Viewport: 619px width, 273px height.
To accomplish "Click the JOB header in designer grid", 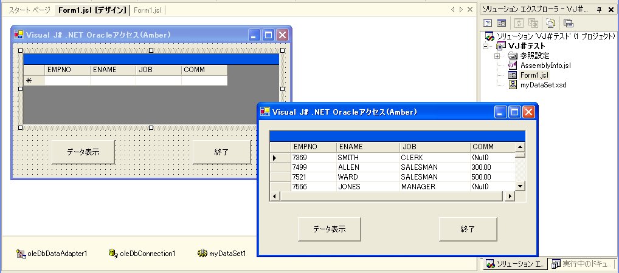I will point(159,70).
